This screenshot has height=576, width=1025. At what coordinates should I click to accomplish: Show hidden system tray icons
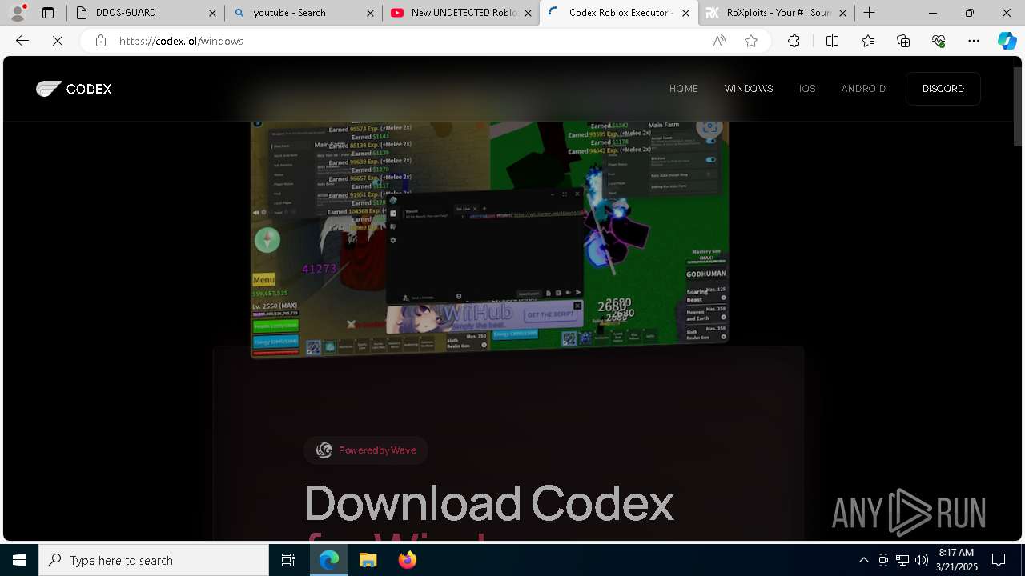coord(863,560)
